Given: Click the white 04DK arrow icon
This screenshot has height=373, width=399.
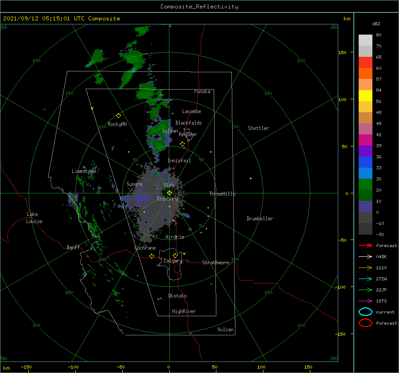Looking at the screenshot, I should coord(365,256).
